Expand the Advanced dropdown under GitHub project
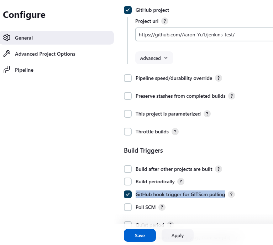The width and height of the screenshot is (273, 245). [x=154, y=58]
